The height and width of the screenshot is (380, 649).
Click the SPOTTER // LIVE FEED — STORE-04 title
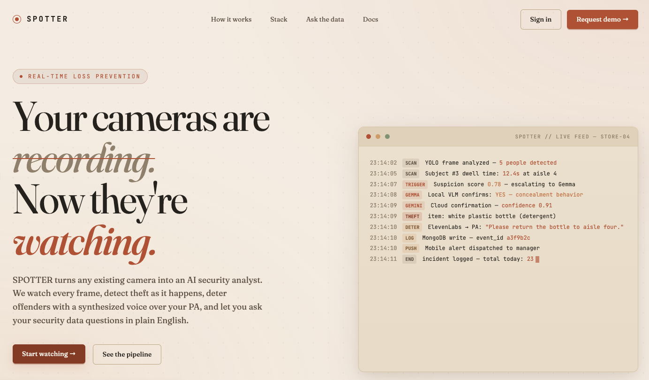coord(573,137)
